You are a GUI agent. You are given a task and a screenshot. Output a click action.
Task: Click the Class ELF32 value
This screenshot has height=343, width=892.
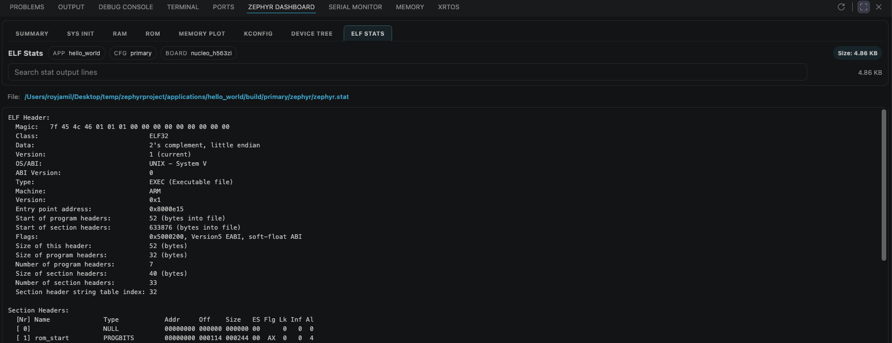(159, 136)
